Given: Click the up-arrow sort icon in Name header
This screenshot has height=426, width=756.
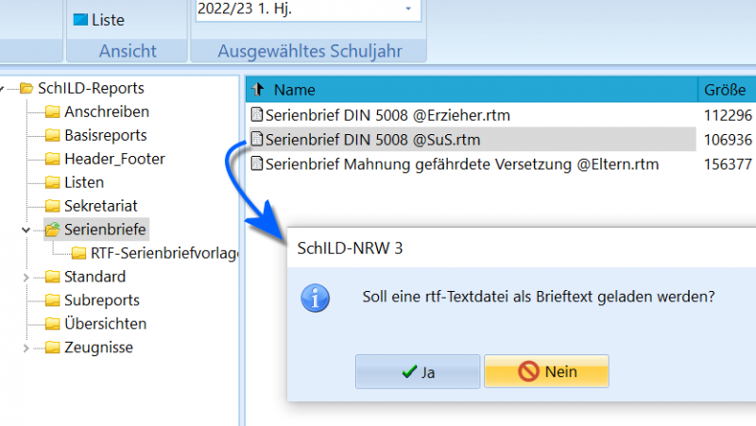Looking at the screenshot, I should pos(258,89).
